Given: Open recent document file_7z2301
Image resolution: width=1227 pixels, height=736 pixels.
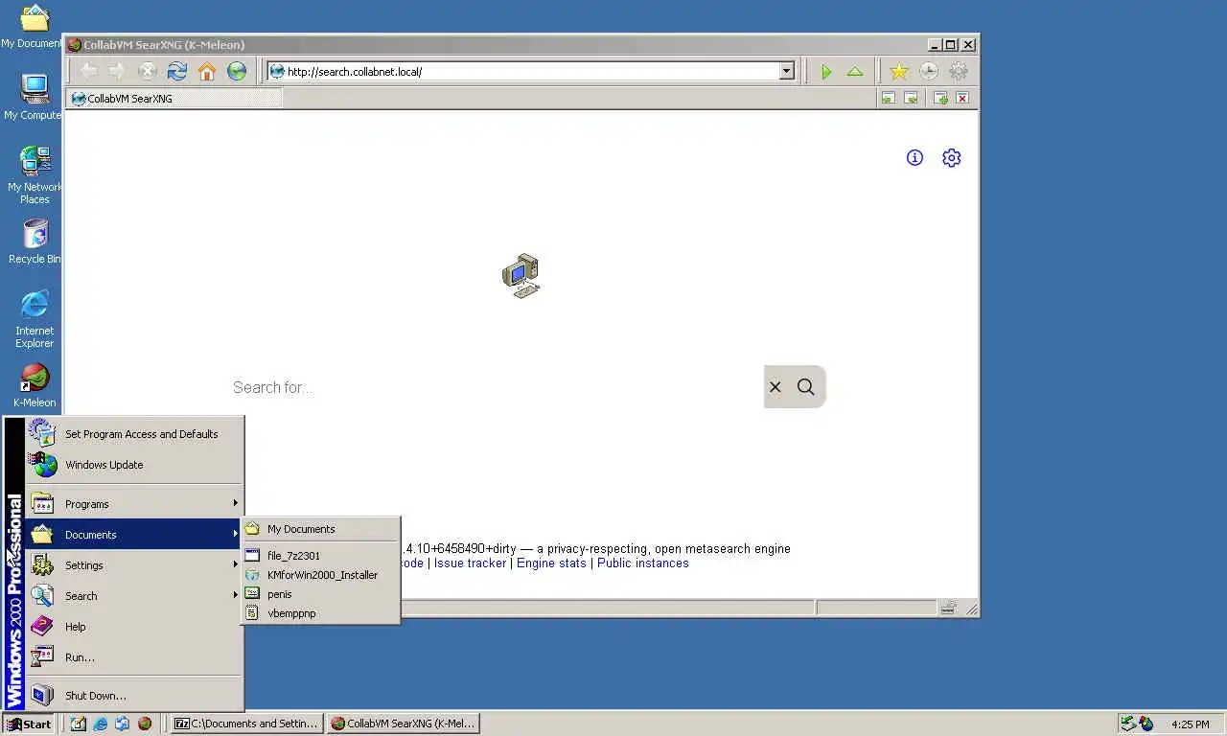Looking at the screenshot, I should [x=320, y=556].
